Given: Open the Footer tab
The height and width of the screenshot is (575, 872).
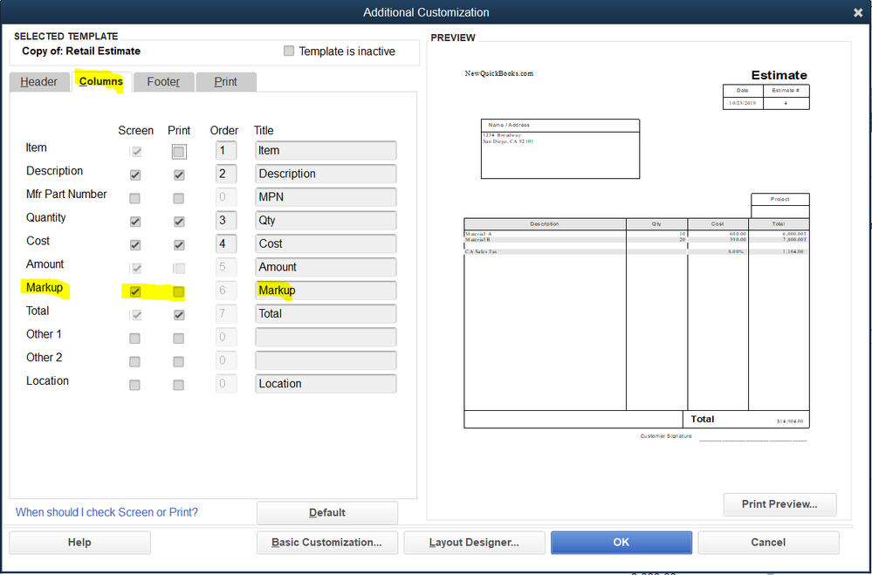Looking at the screenshot, I should [163, 81].
